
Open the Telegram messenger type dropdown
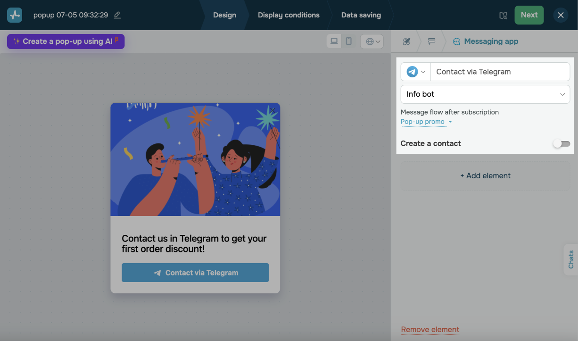coord(416,72)
